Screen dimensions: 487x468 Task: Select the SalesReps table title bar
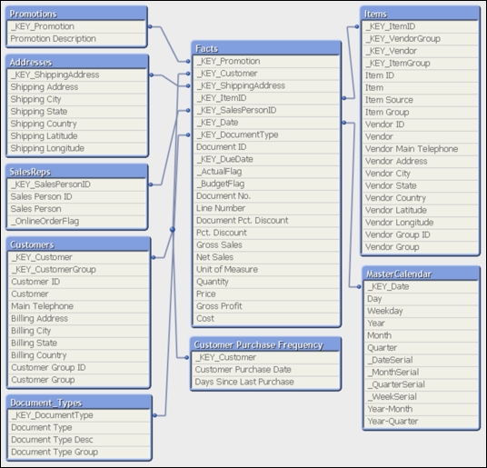pos(76,172)
